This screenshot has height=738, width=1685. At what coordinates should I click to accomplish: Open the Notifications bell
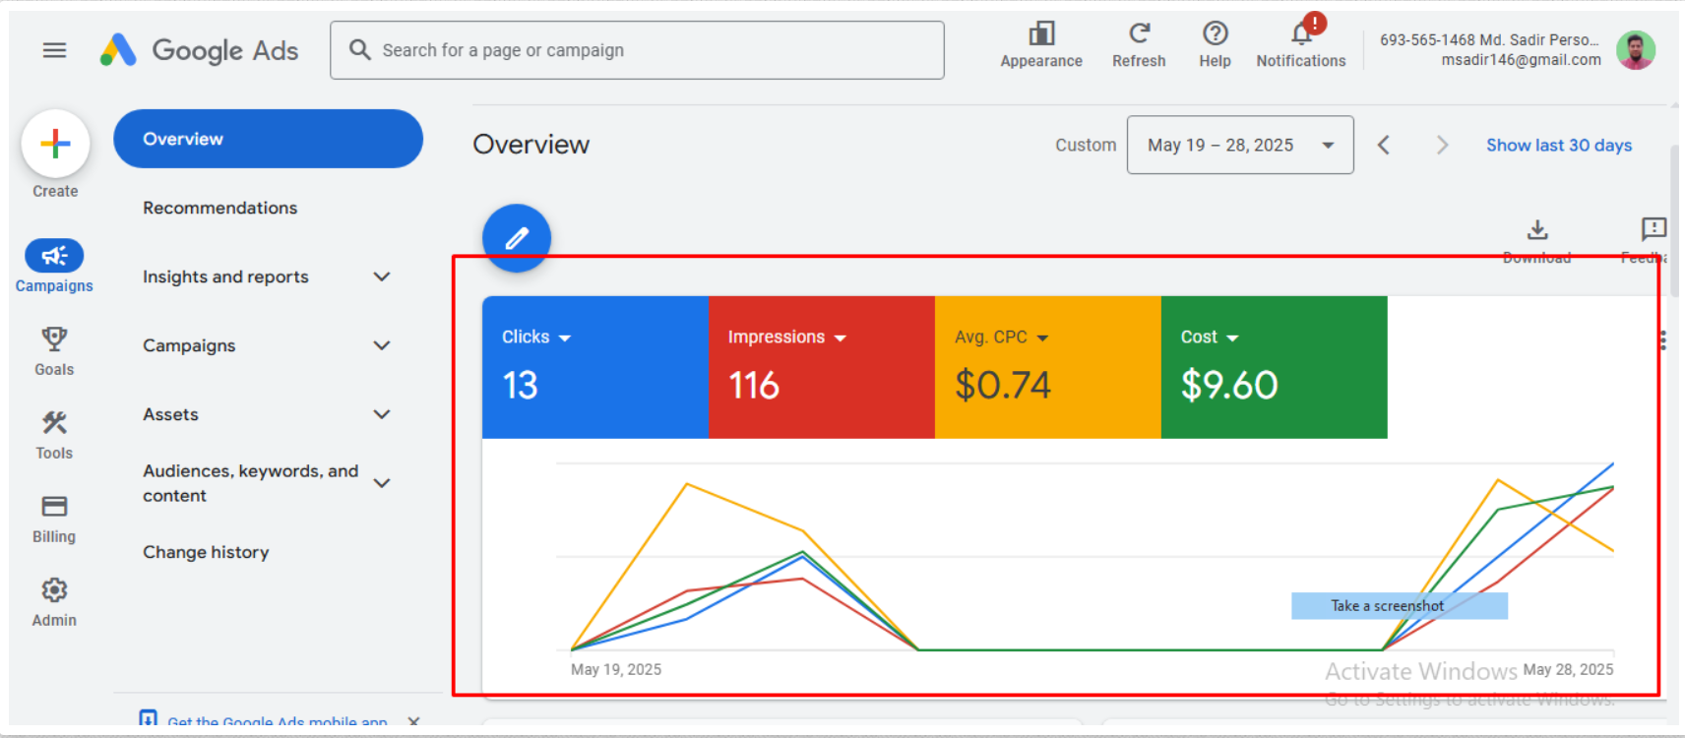pyautogui.click(x=1301, y=34)
